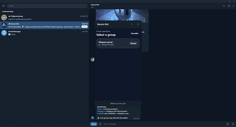The height and width of the screenshot is (127, 236).
Task: Click the bot avatar beside the last message
Action: tap(93, 118)
